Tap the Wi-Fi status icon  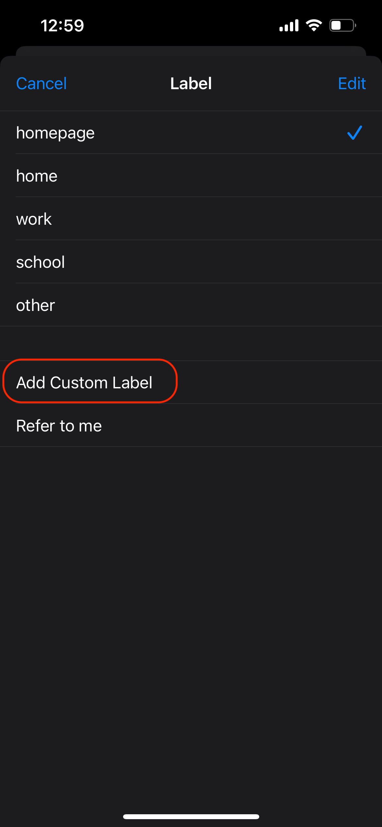coord(314,25)
